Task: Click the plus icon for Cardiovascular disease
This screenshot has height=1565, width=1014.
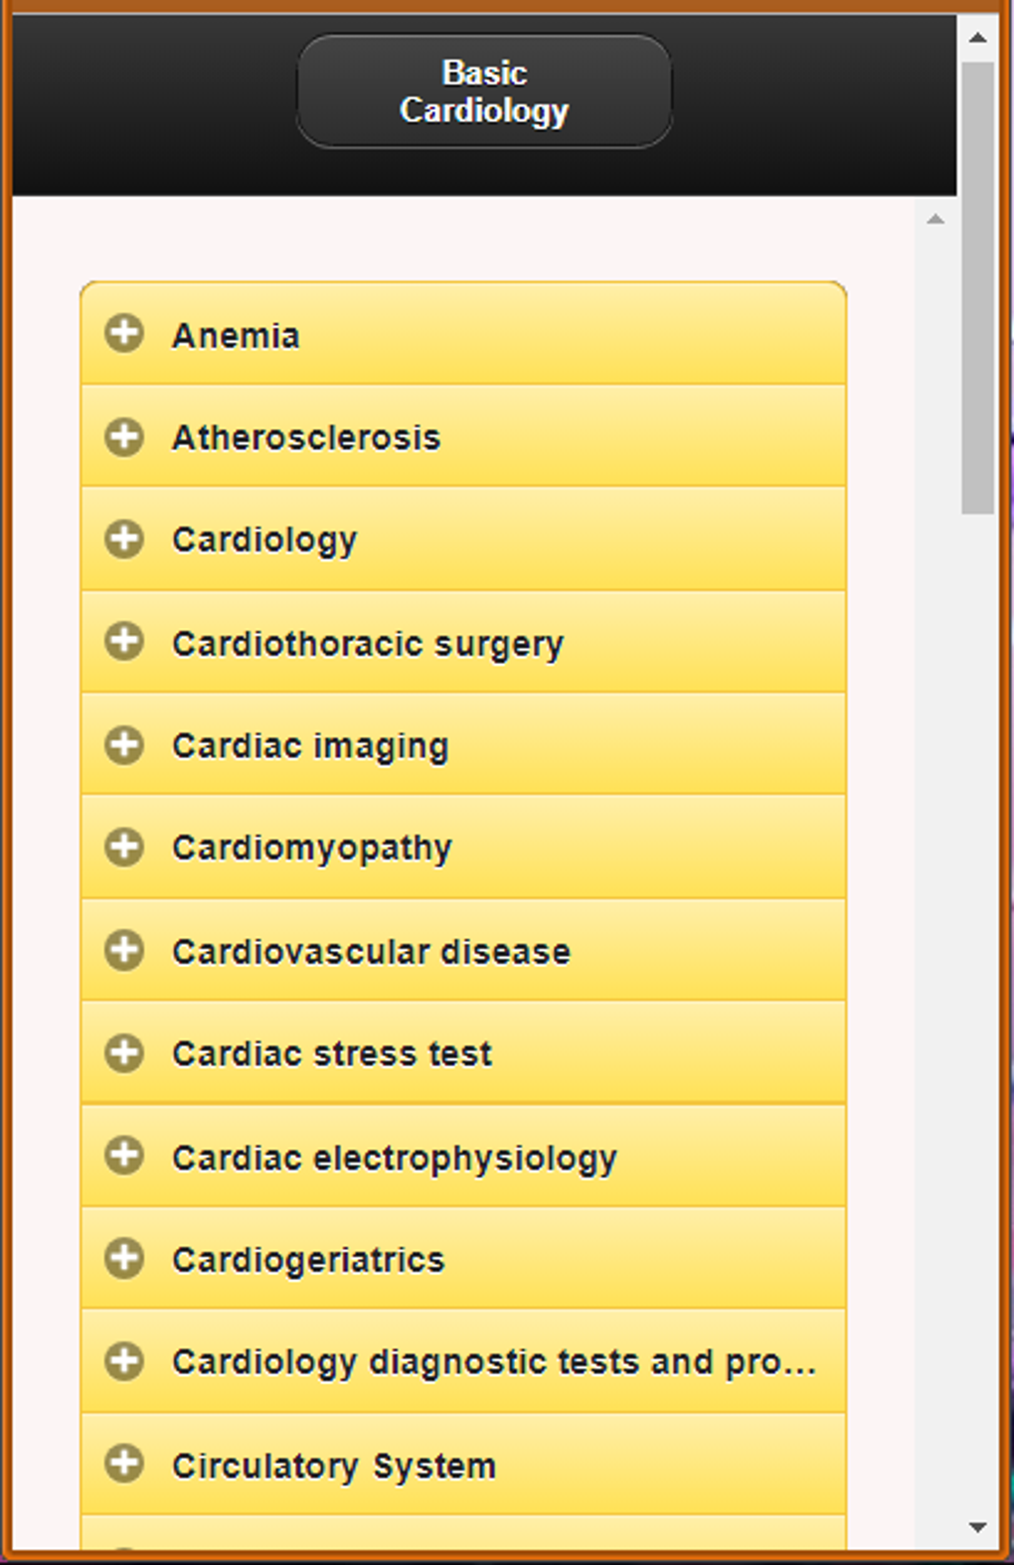Action: (x=124, y=950)
